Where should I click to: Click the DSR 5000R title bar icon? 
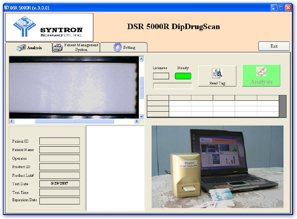click(x=7, y=8)
